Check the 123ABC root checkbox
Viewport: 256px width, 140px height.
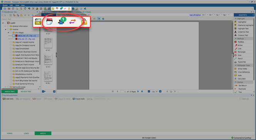tap(6, 23)
